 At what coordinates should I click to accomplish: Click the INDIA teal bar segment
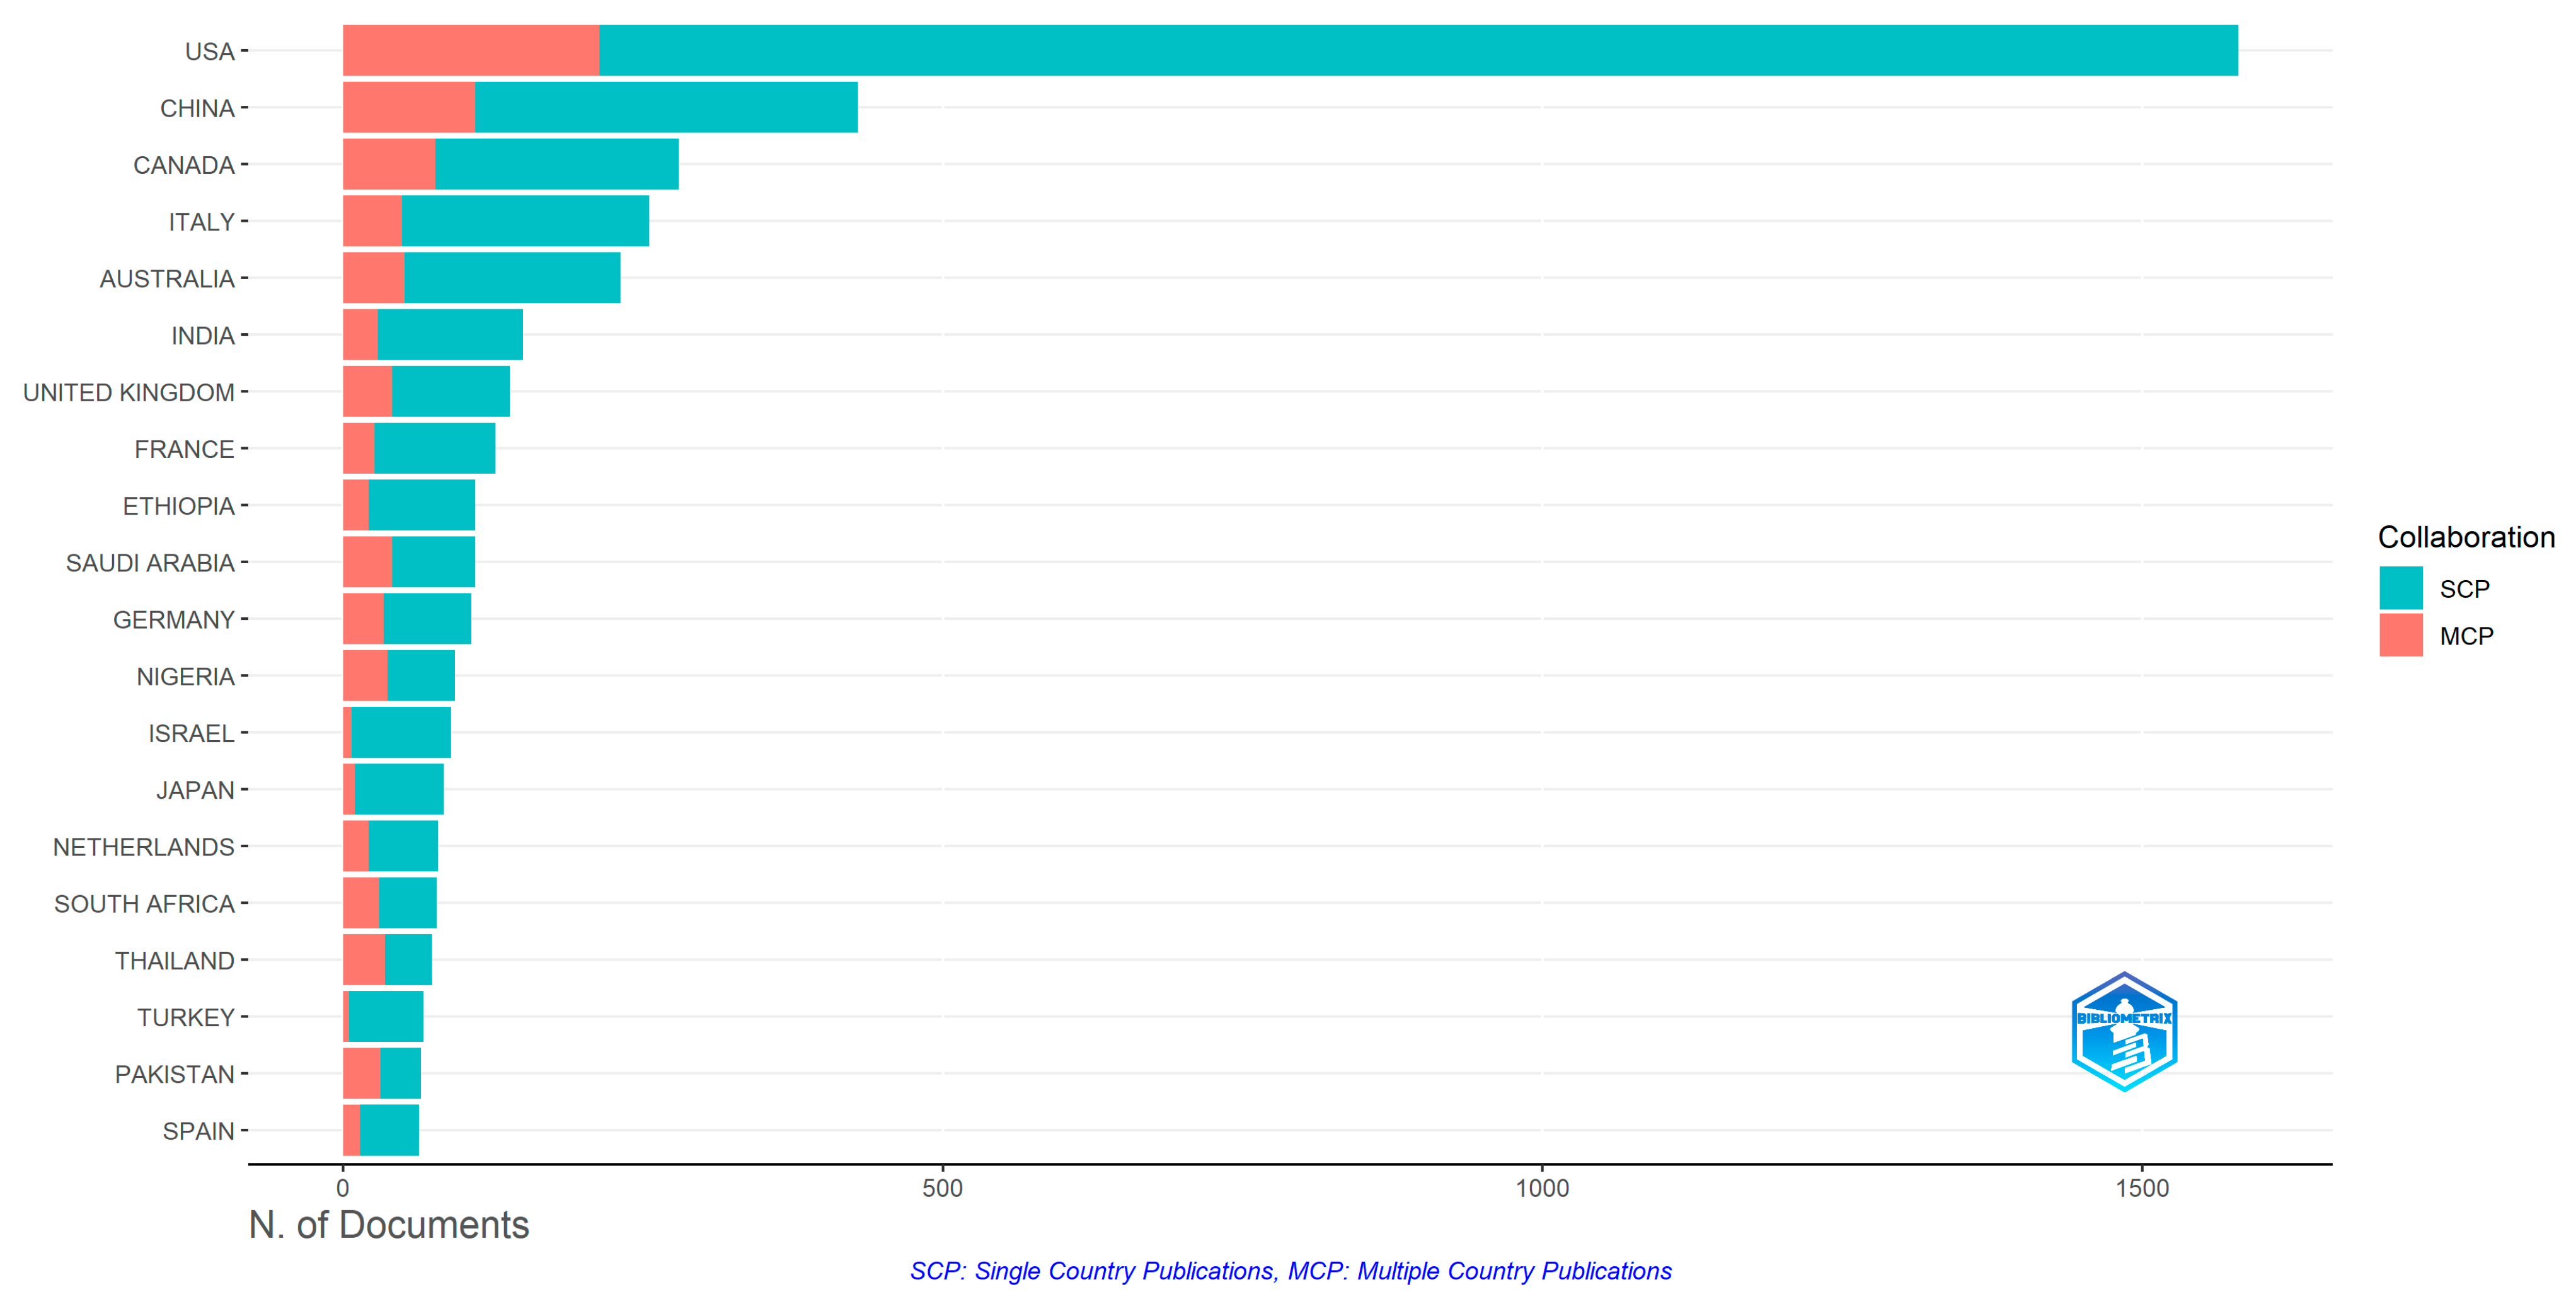tap(450, 335)
